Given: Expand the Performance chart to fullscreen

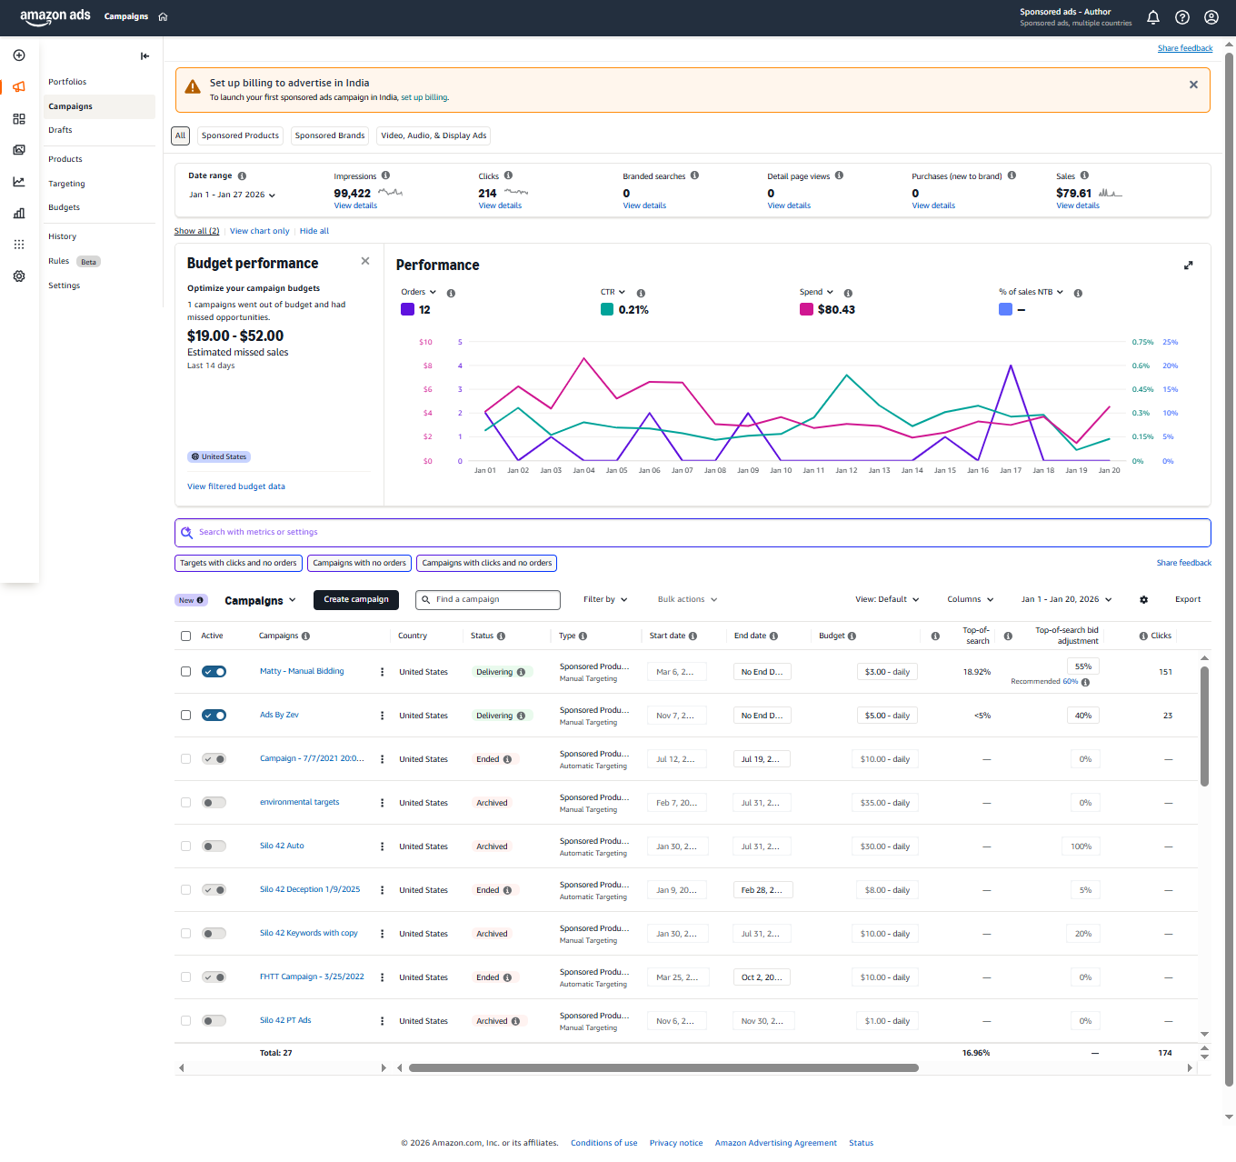Looking at the screenshot, I should click(1188, 265).
